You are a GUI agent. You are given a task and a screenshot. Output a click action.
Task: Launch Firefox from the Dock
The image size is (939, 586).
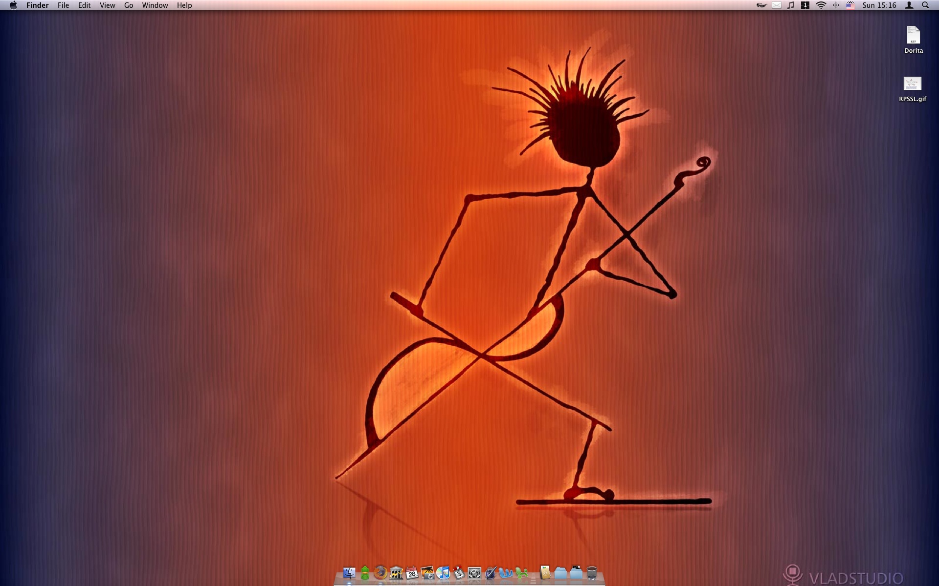coord(380,572)
